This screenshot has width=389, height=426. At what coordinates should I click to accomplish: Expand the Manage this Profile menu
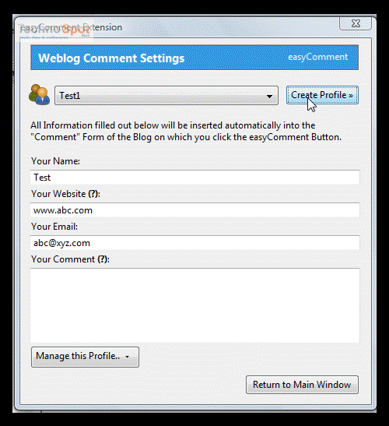tap(85, 357)
